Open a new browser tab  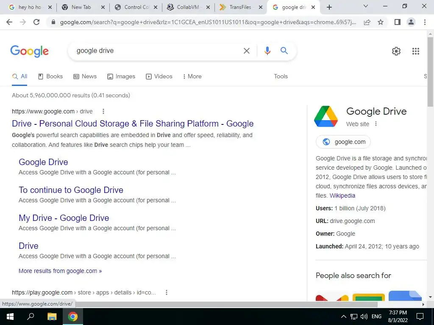[x=329, y=8]
